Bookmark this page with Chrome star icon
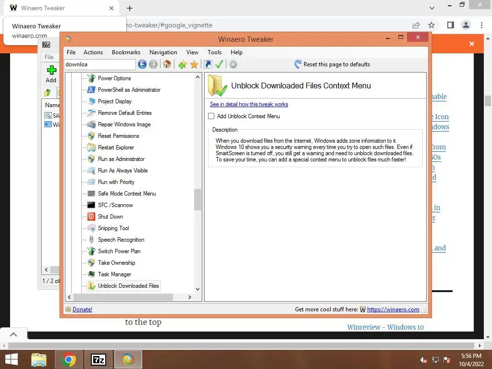 (x=431, y=25)
